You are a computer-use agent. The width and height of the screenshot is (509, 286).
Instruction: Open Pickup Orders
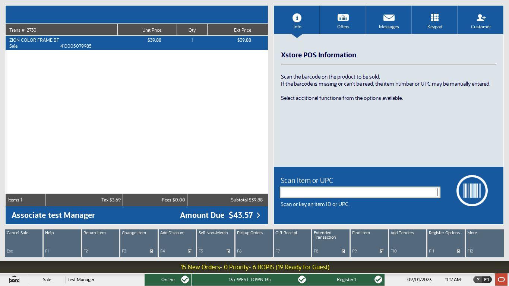tap(254, 243)
